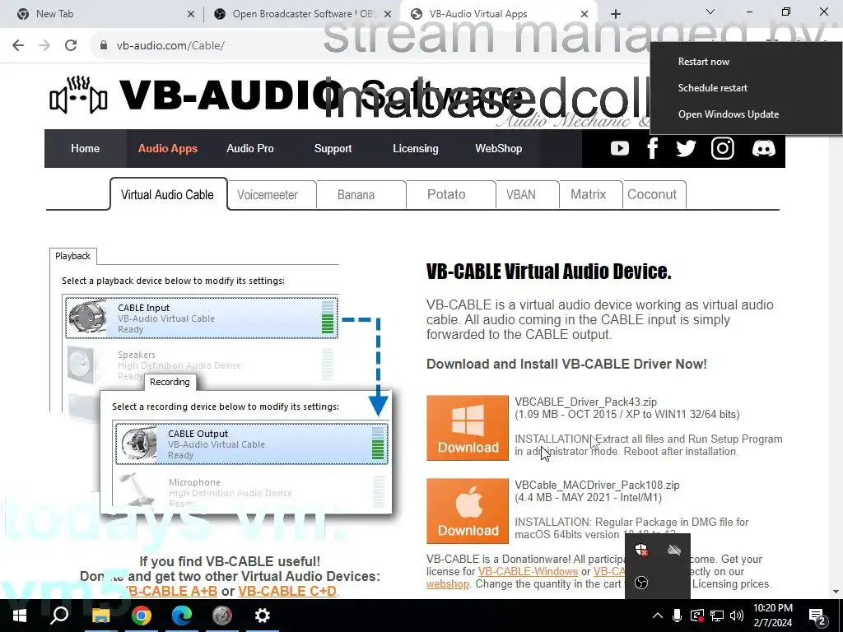Select Open Windows Update menu entry
The width and height of the screenshot is (843, 632).
pyautogui.click(x=728, y=114)
